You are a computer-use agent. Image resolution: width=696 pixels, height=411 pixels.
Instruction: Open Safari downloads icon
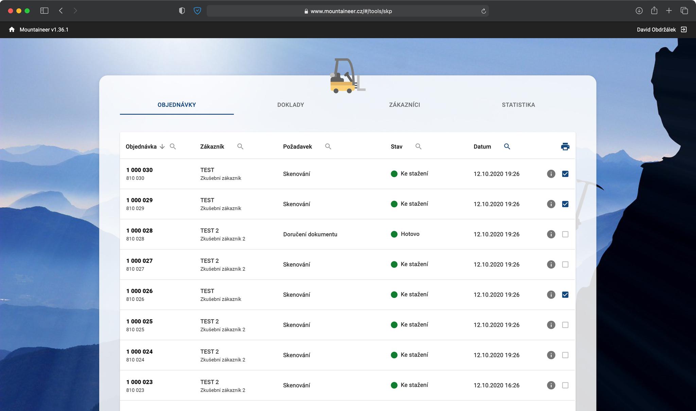coord(639,11)
